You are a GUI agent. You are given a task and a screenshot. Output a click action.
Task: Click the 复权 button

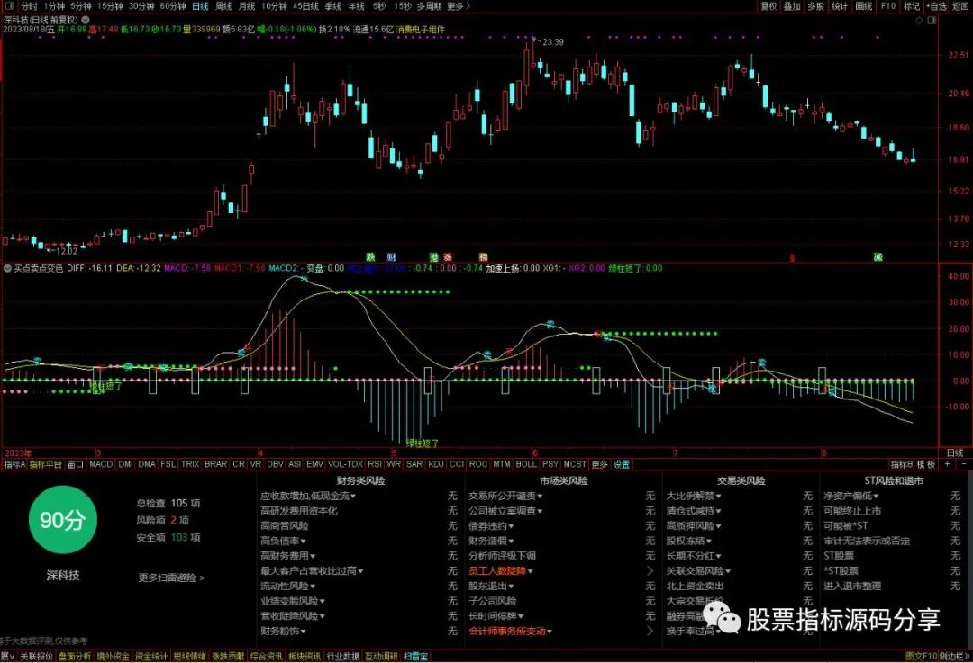[x=768, y=5]
